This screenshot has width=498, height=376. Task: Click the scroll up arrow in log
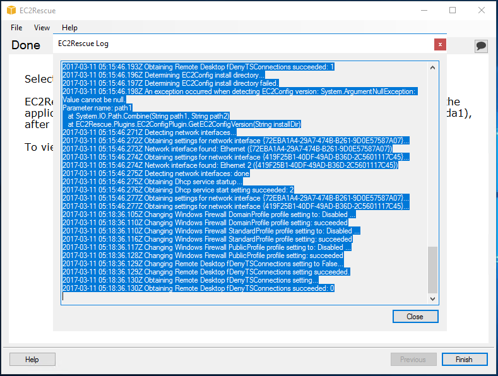pos(432,68)
